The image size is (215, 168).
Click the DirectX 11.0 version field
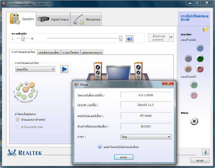(x=146, y=105)
